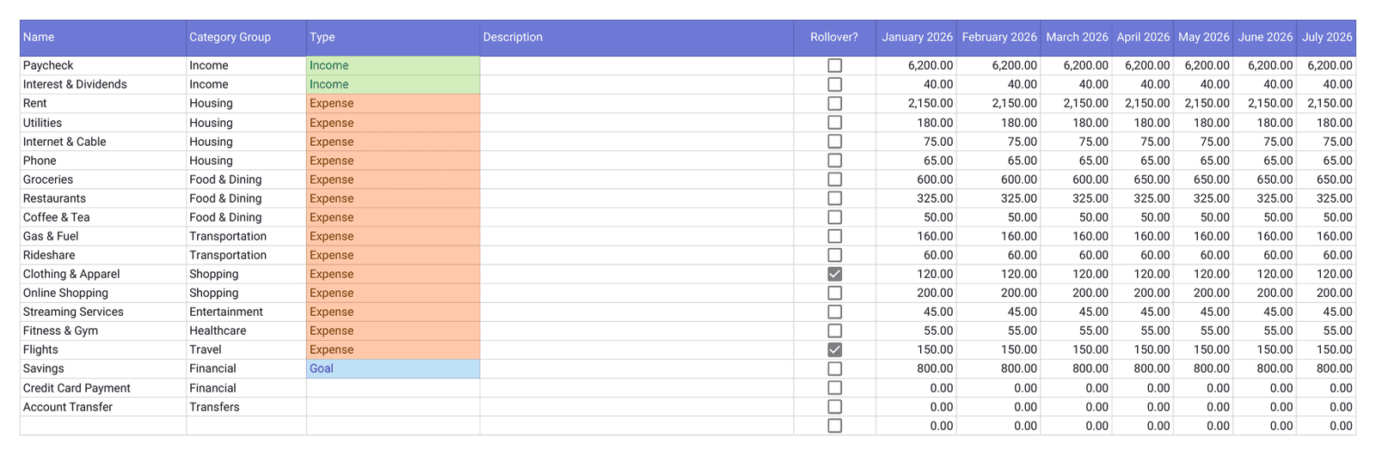
Task: Select the June 2026 column header
Action: (1265, 38)
